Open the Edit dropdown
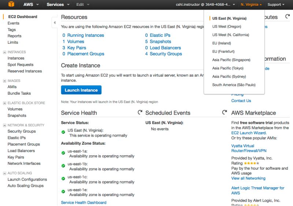 [83, 4]
